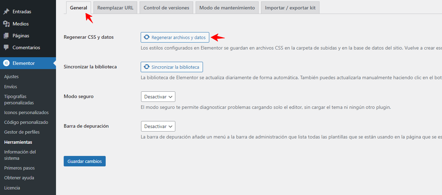Click the Elementor logo icon in sidebar
The width and height of the screenshot is (442, 195).
click(x=6, y=63)
